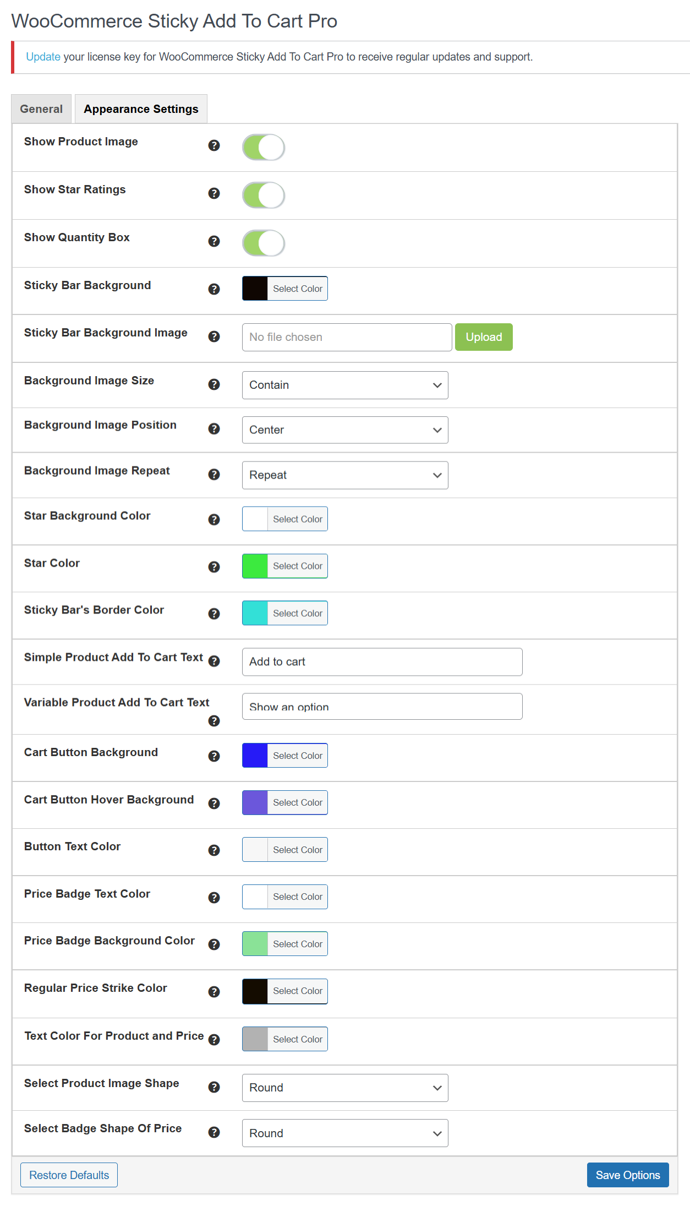Open Background Image Size dropdown
The width and height of the screenshot is (690, 1211).
coord(345,385)
